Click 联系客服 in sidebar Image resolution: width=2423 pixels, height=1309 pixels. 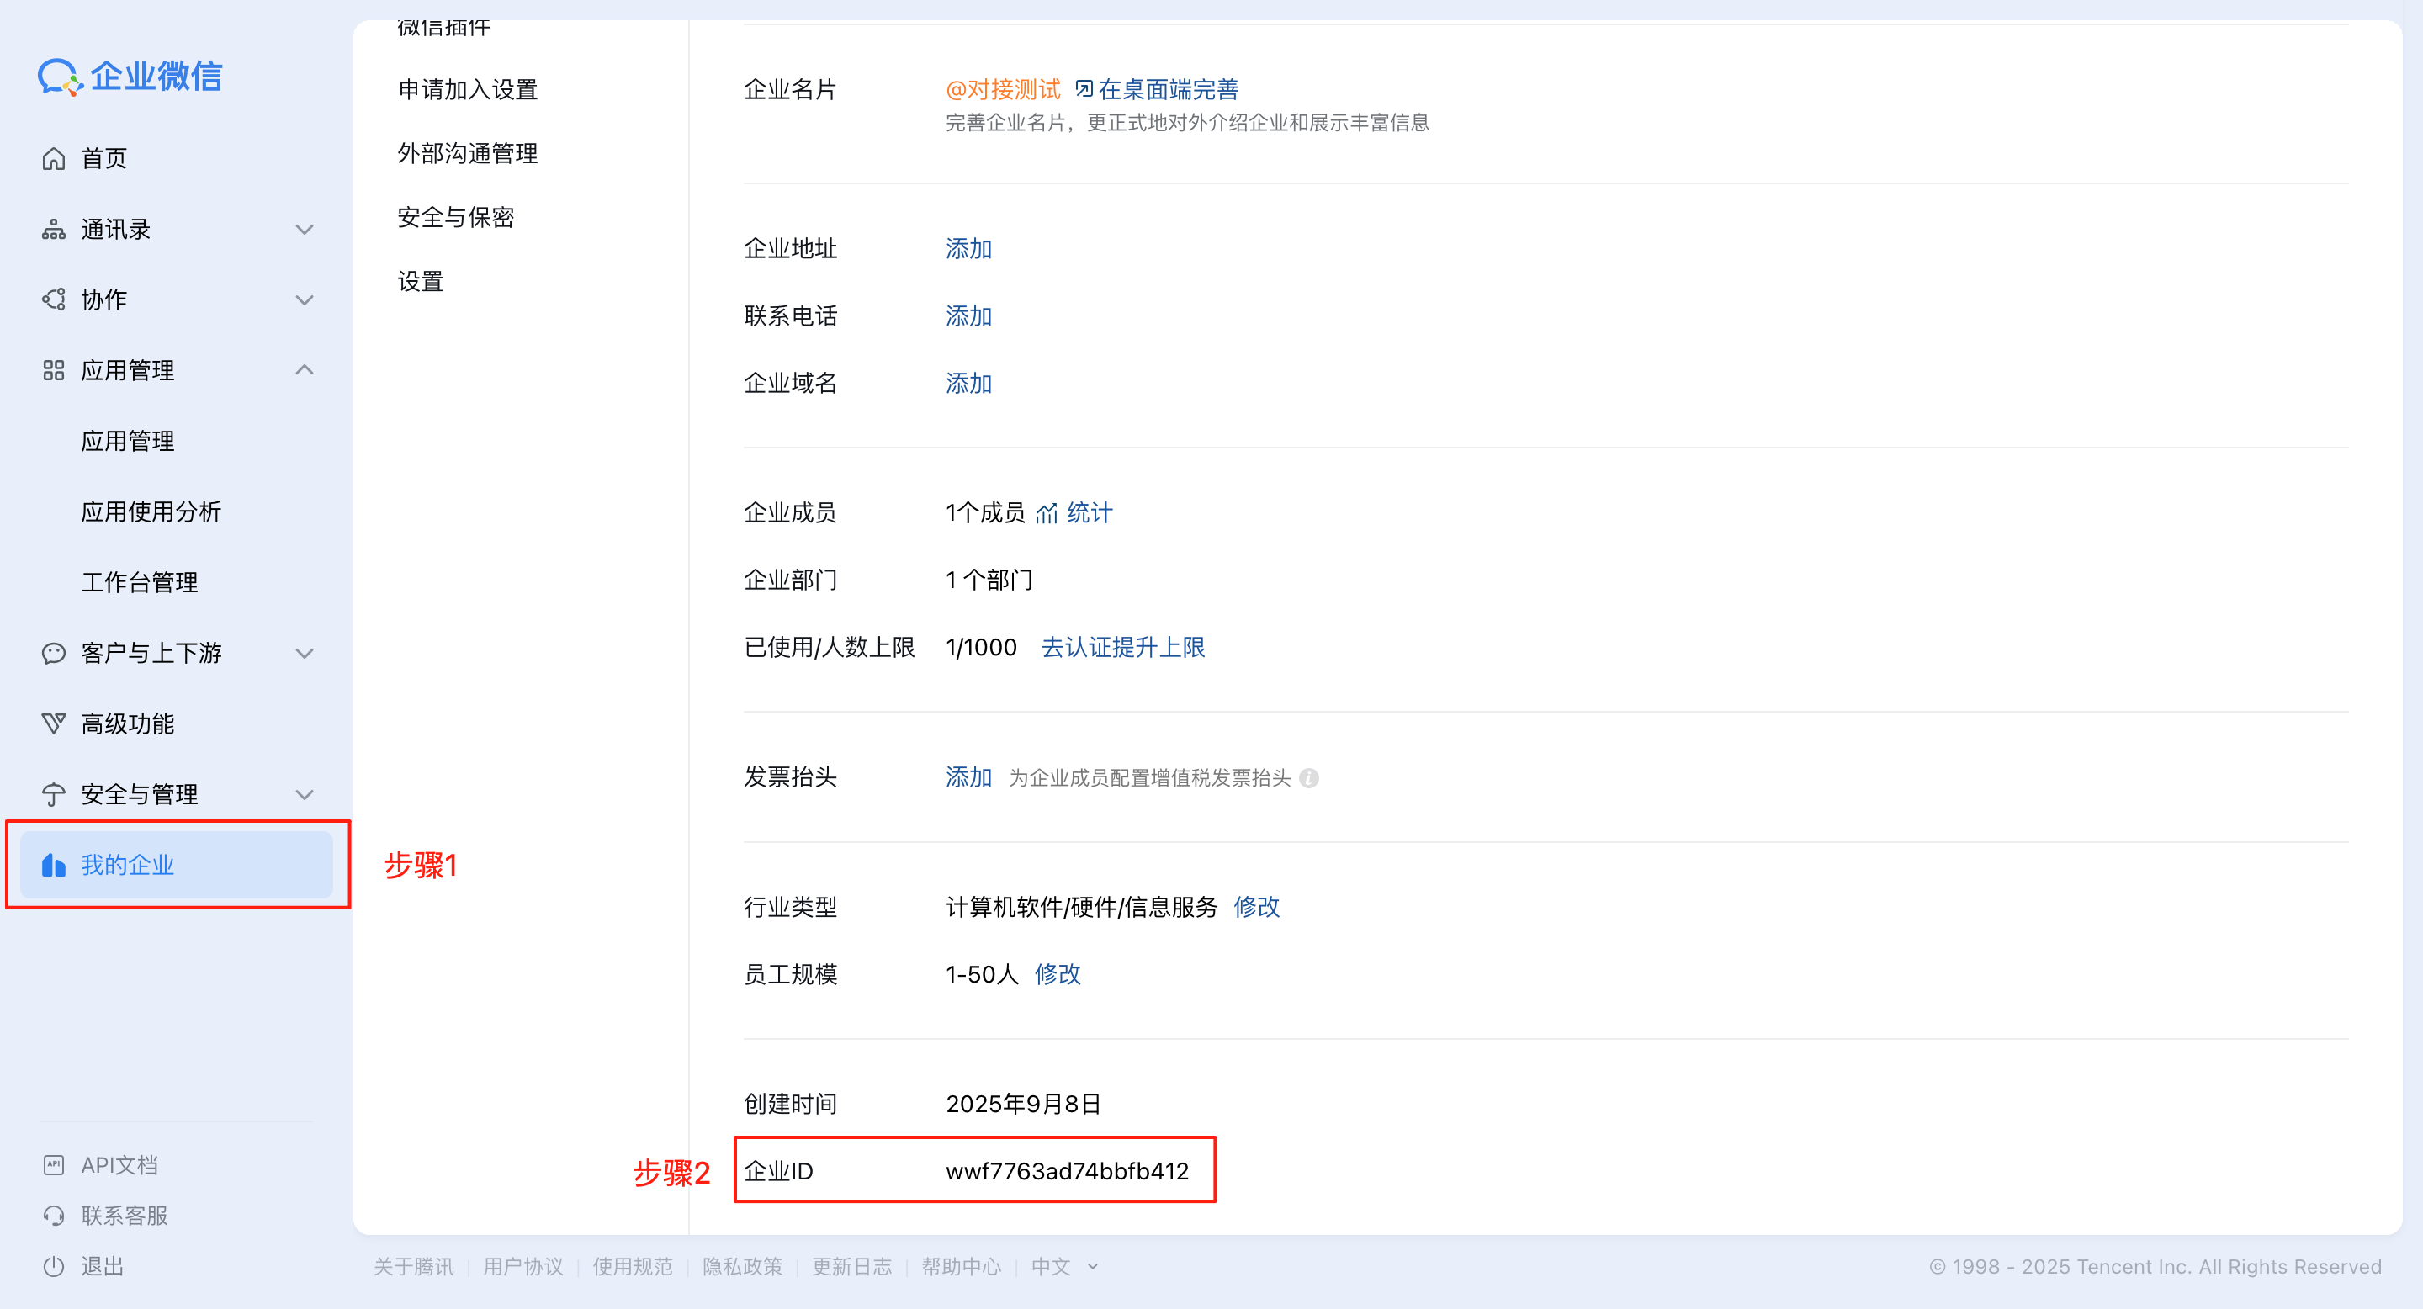[125, 1216]
